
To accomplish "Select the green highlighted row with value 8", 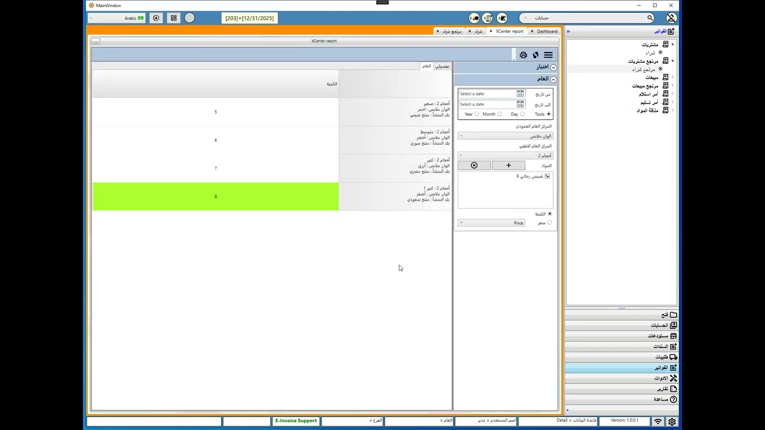I will (x=216, y=196).
